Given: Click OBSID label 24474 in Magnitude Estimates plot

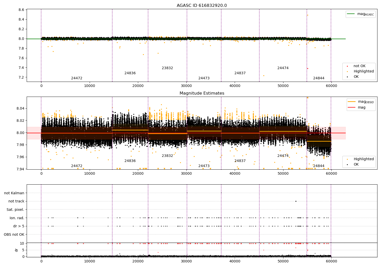Looking at the screenshot, I should (x=283, y=156).
